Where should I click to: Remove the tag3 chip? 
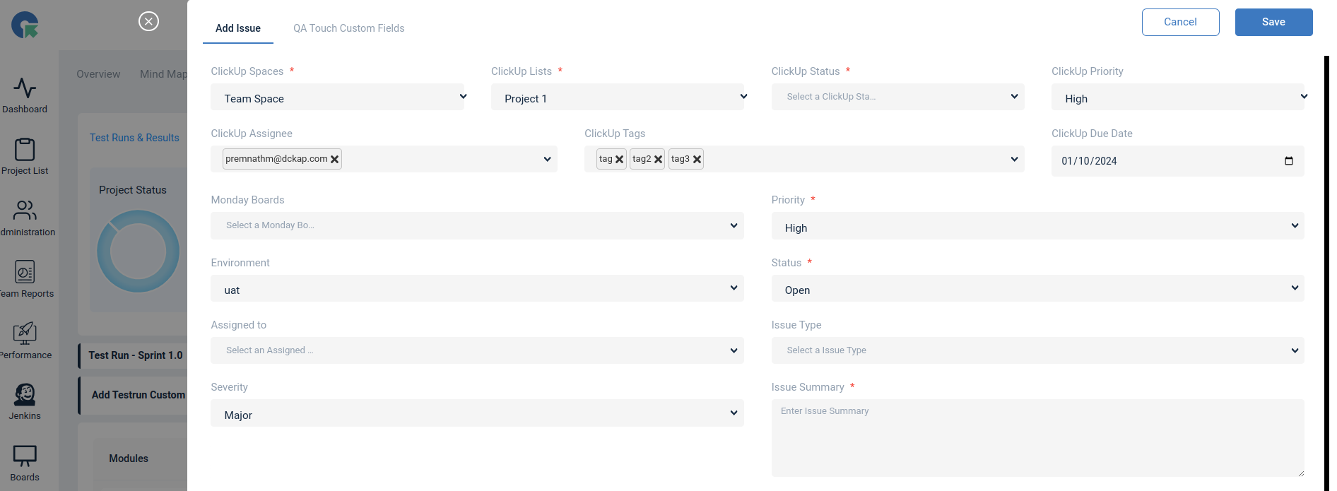point(697,160)
